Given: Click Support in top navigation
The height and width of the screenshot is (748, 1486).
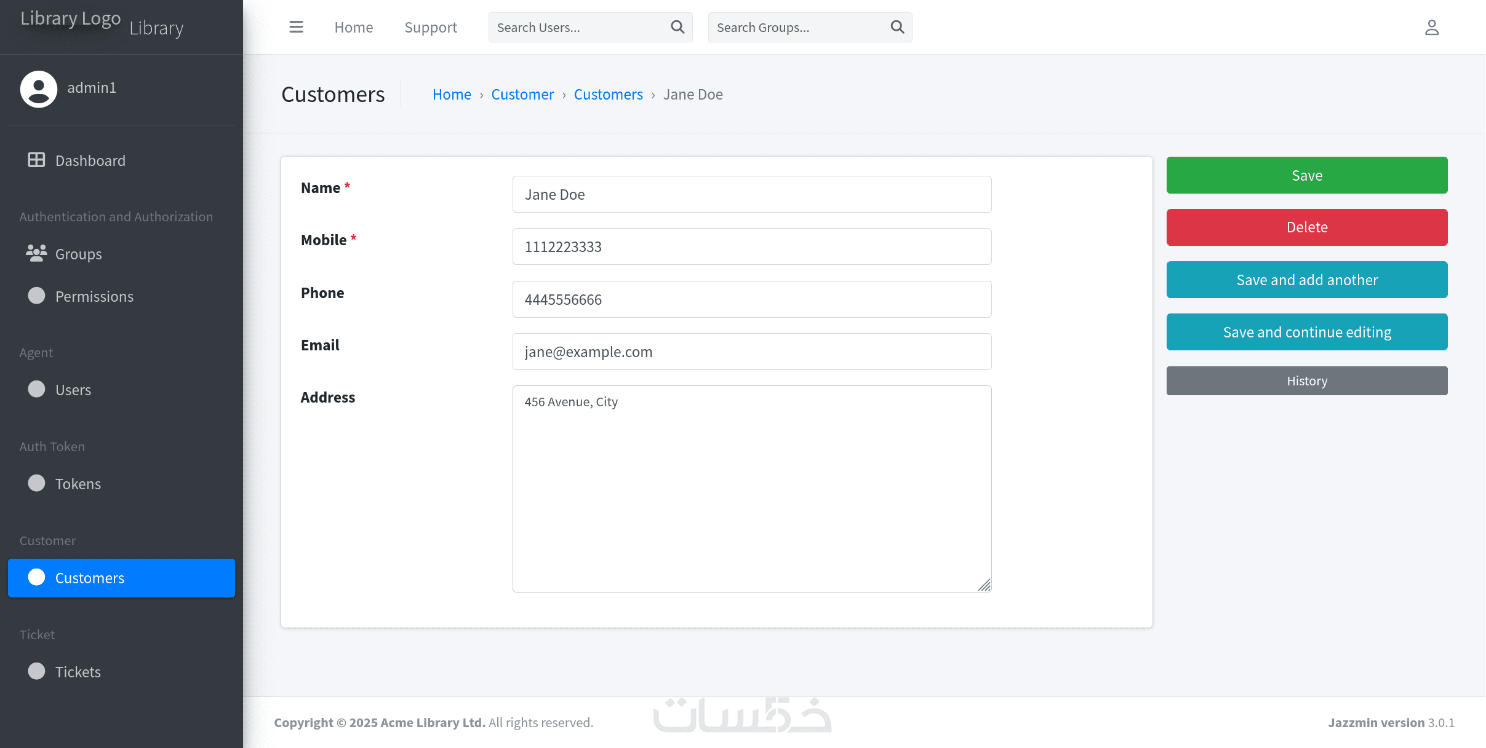Looking at the screenshot, I should coord(431,27).
